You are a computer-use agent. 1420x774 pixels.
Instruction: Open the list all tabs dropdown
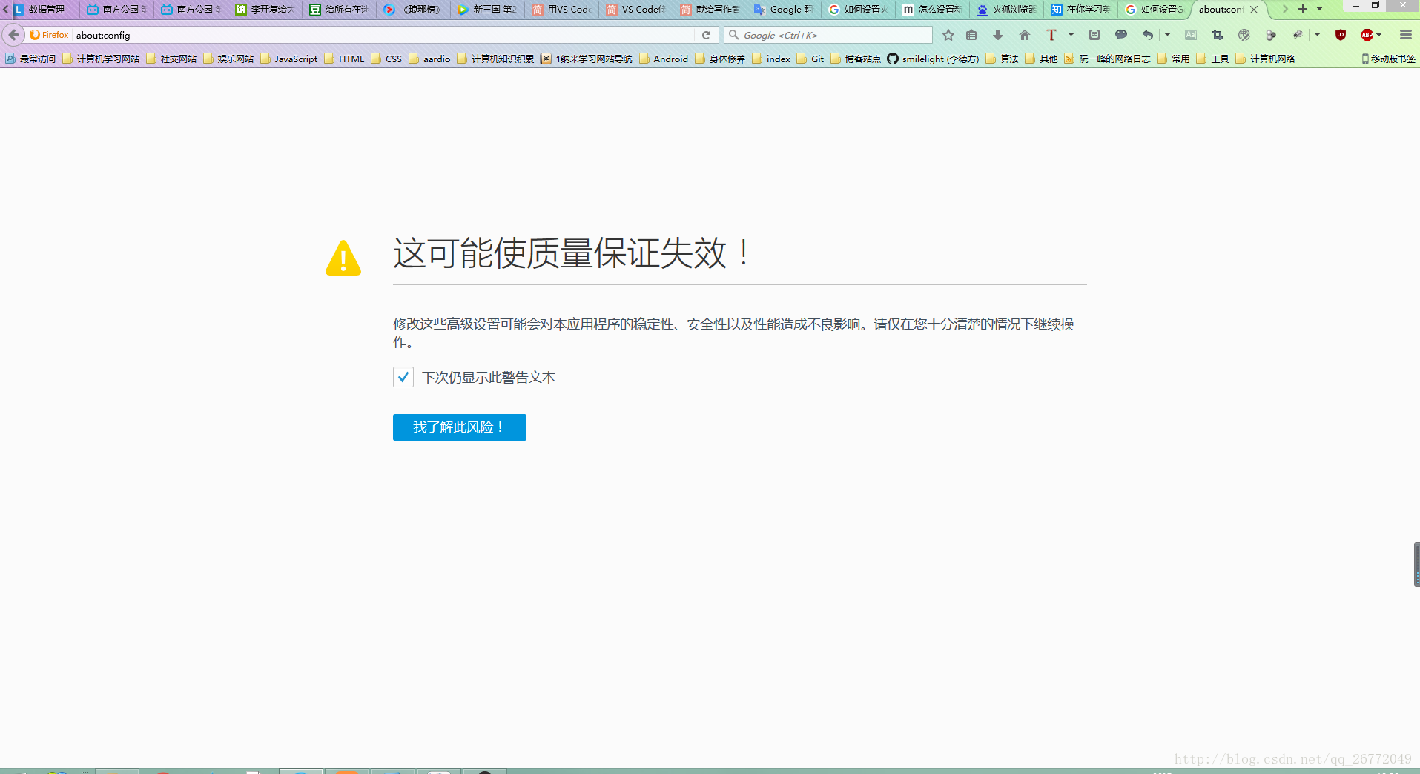click(x=1320, y=10)
